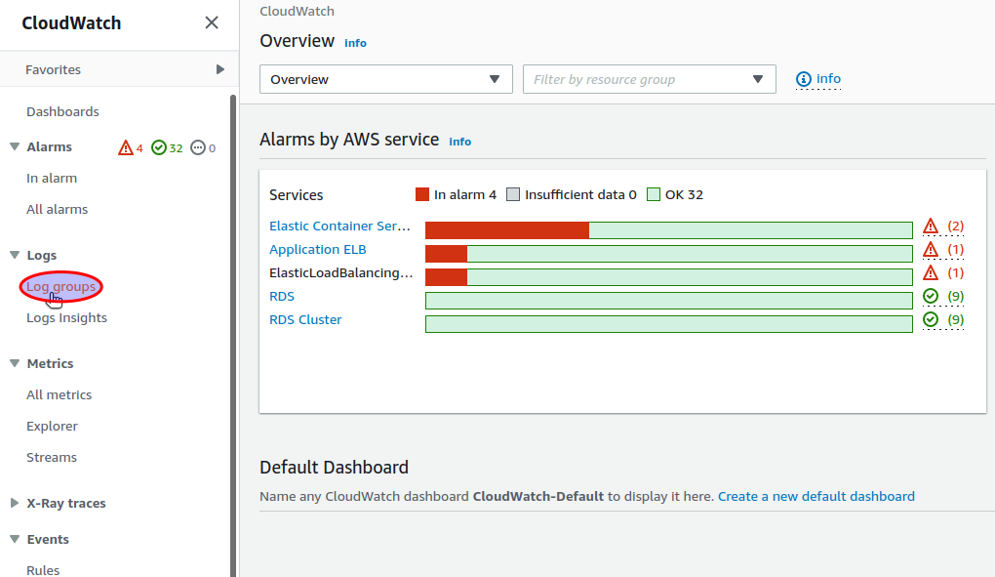The image size is (995, 577).
Task: Click the circled info icon beside the filter
Action: tap(803, 79)
